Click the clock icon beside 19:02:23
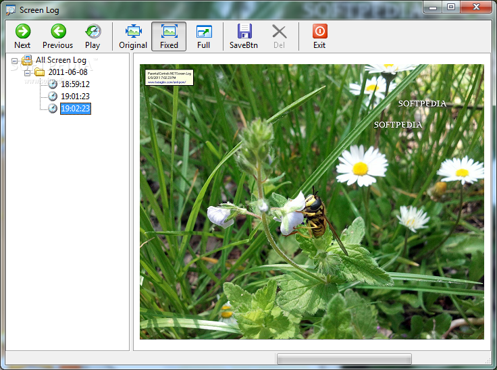 tap(53, 109)
